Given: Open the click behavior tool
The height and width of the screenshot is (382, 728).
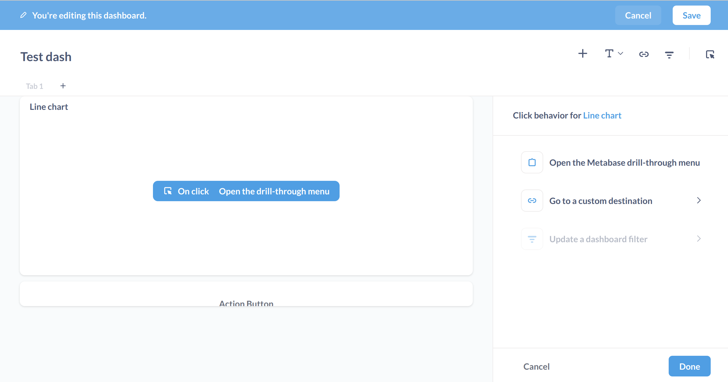Looking at the screenshot, I should 710,54.
